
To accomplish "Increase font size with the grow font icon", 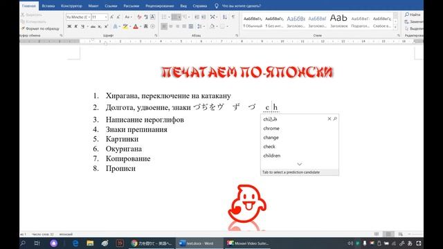I will click(112, 17).
